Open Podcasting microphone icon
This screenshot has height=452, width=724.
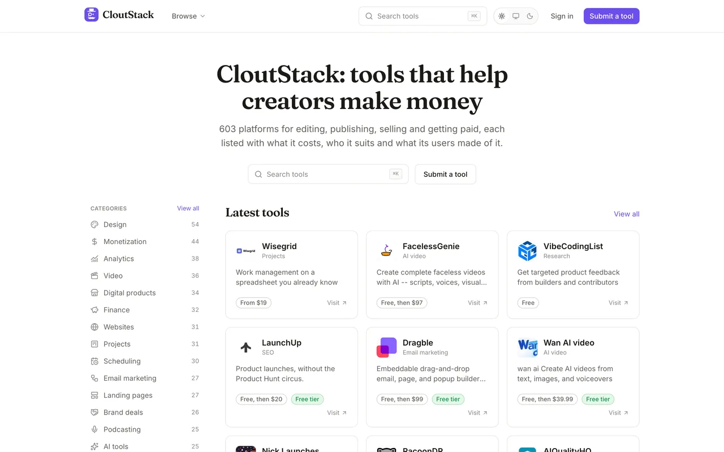pyautogui.click(x=94, y=429)
